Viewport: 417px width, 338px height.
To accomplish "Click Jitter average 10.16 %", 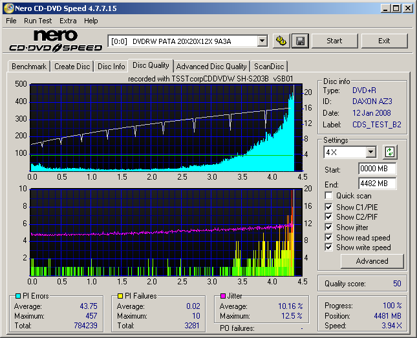I will [291, 306].
